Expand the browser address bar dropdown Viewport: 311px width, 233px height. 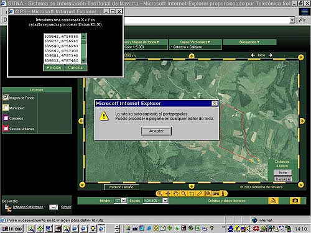pos(292,20)
